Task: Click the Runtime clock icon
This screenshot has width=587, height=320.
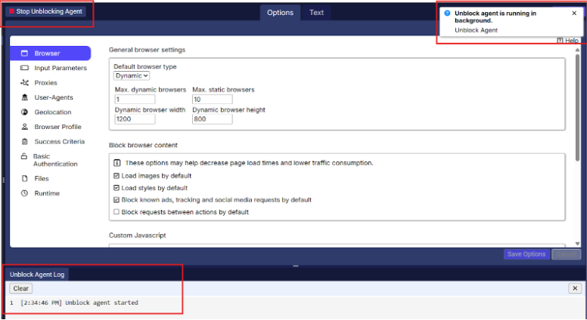Action: (x=25, y=193)
